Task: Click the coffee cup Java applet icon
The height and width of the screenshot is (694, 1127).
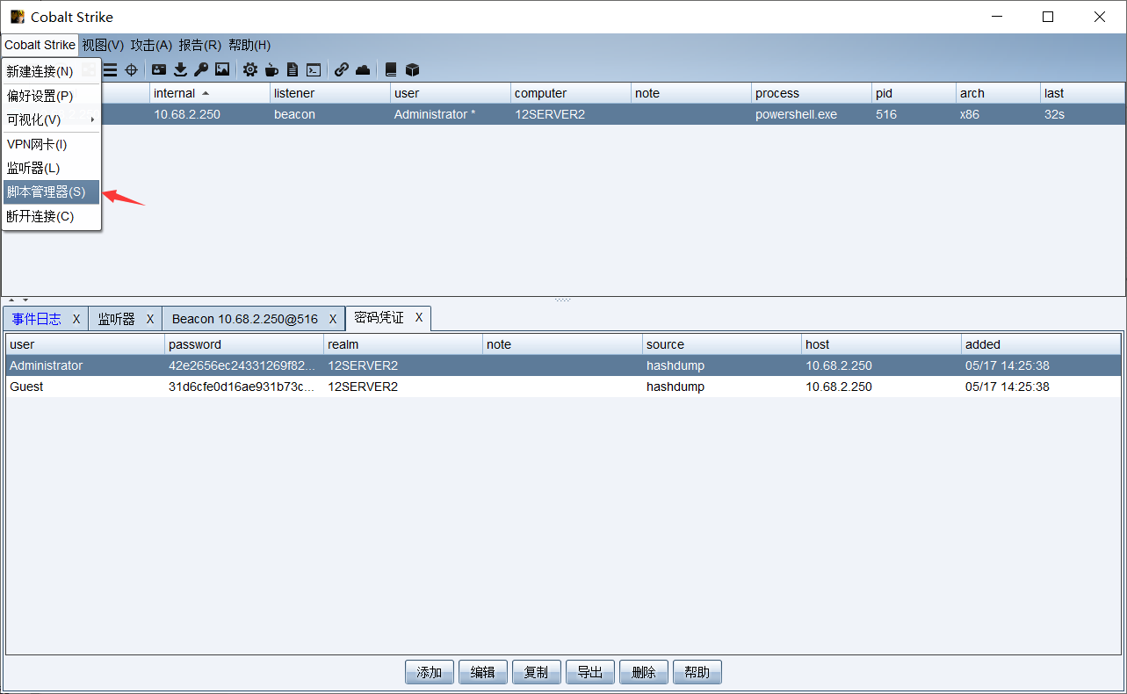Action: 271,69
